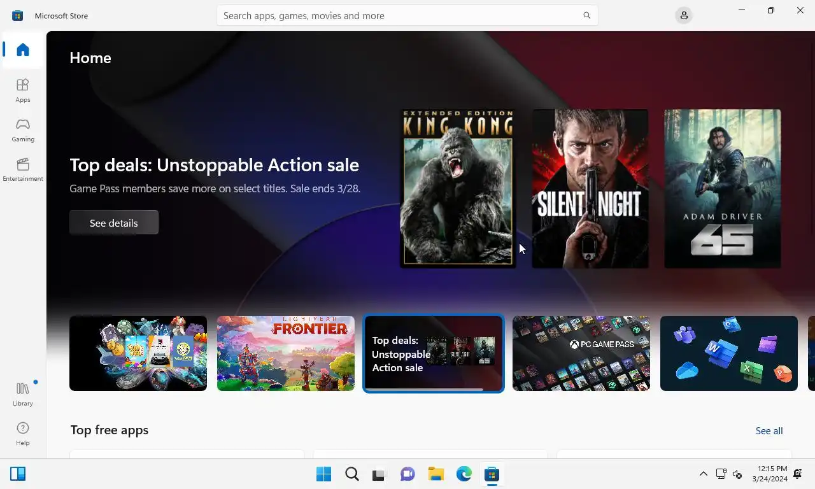Click the Top free apps heading
Viewport: 815px width, 489px height.
[110, 430]
